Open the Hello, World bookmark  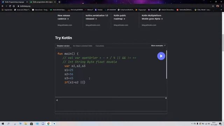(x=202, y=10)
